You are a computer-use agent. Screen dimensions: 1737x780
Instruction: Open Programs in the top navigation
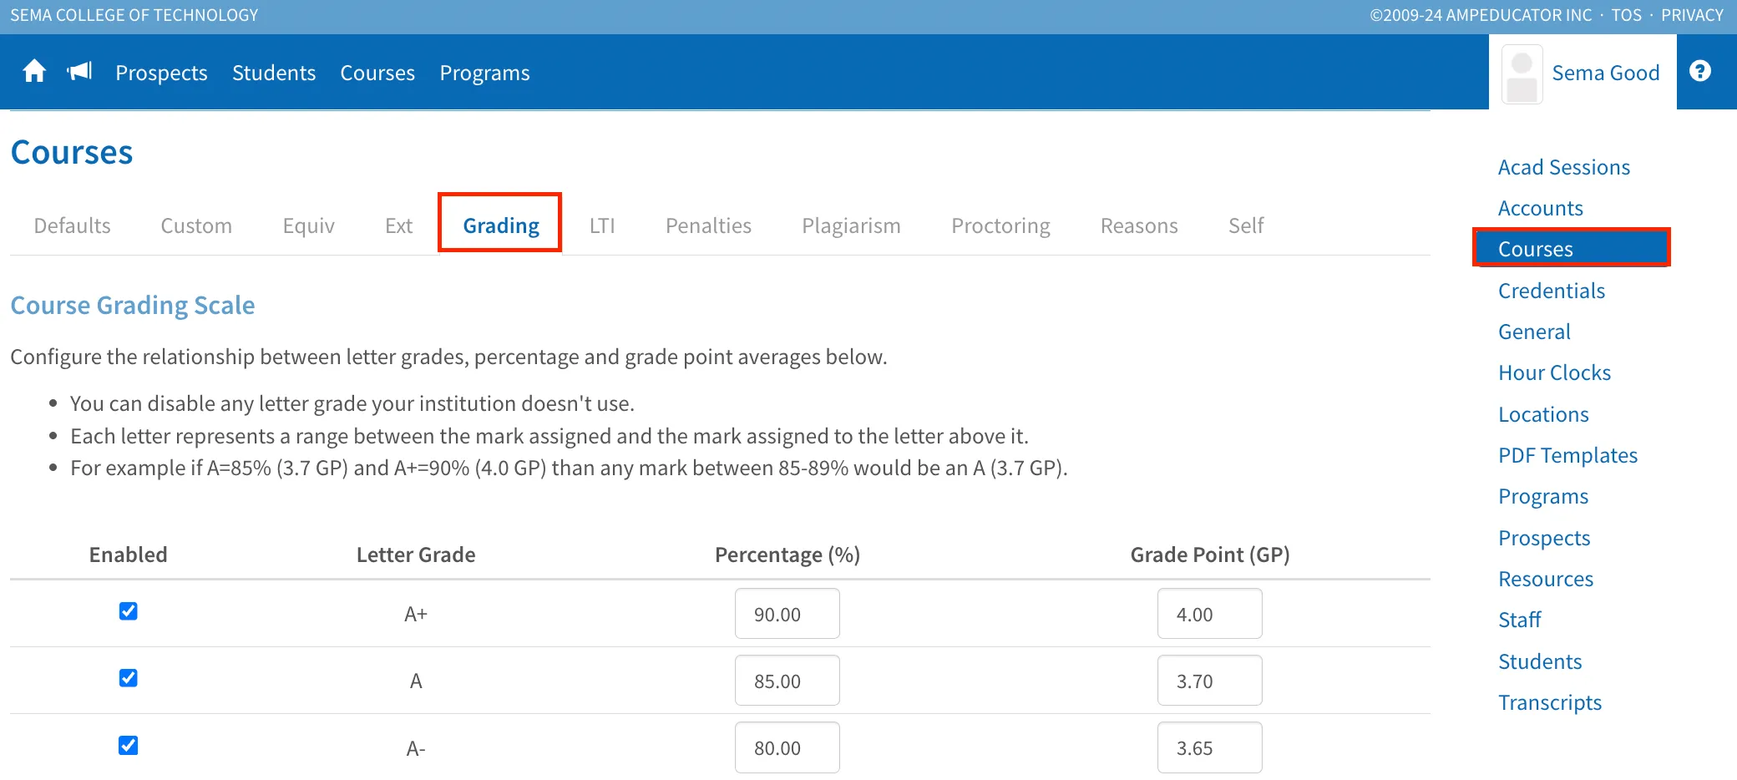484,73
